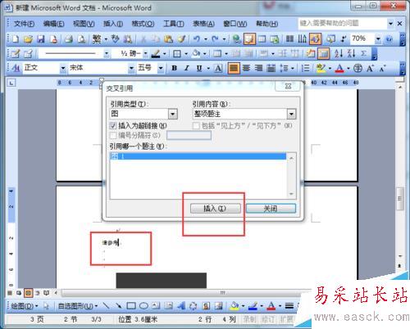Image resolution: width=410 pixels, height=329 pixels.
Task: Open an existing file icon
Action: 28,39
